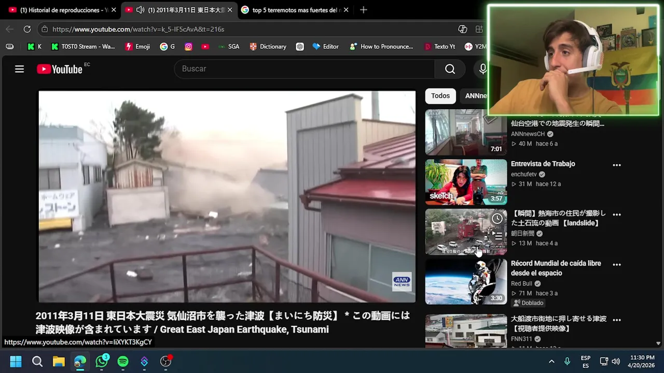This screenshot has height=373, width=664.
Task: Open the Emoji bookmark
Action: (x=137, y=47)
